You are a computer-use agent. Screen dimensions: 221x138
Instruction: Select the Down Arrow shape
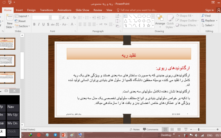(144, 21)
